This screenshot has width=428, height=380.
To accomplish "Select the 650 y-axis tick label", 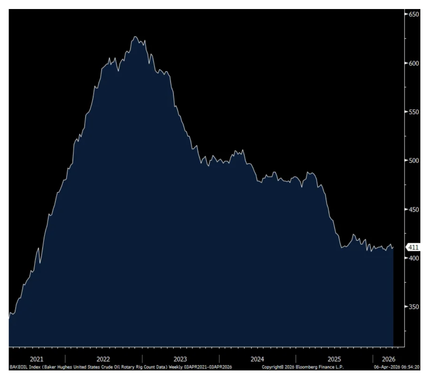I will point(414,14).
